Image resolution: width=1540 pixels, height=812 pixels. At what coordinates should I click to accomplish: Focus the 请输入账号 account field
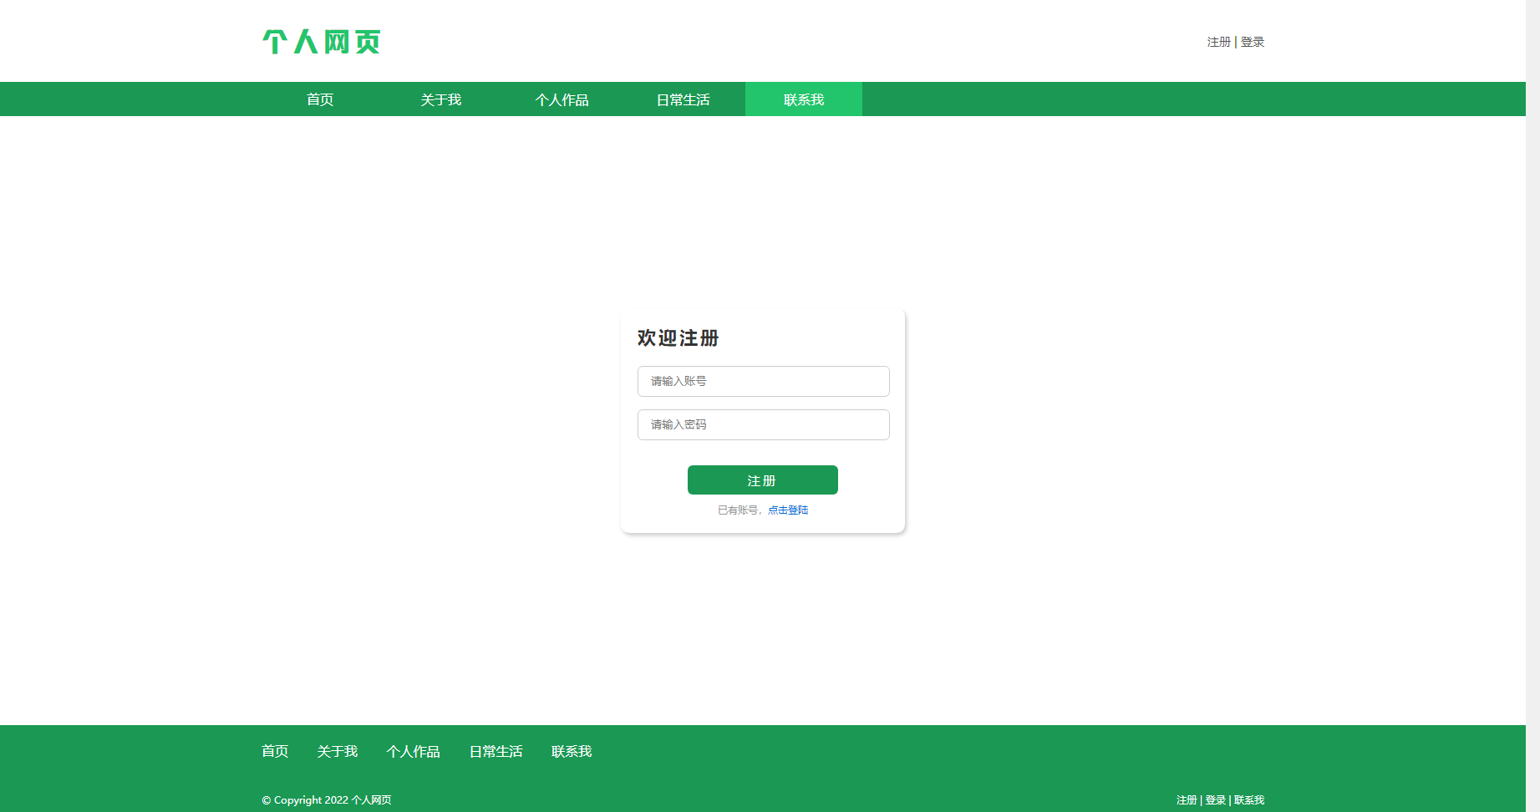(x=764, y=381)
